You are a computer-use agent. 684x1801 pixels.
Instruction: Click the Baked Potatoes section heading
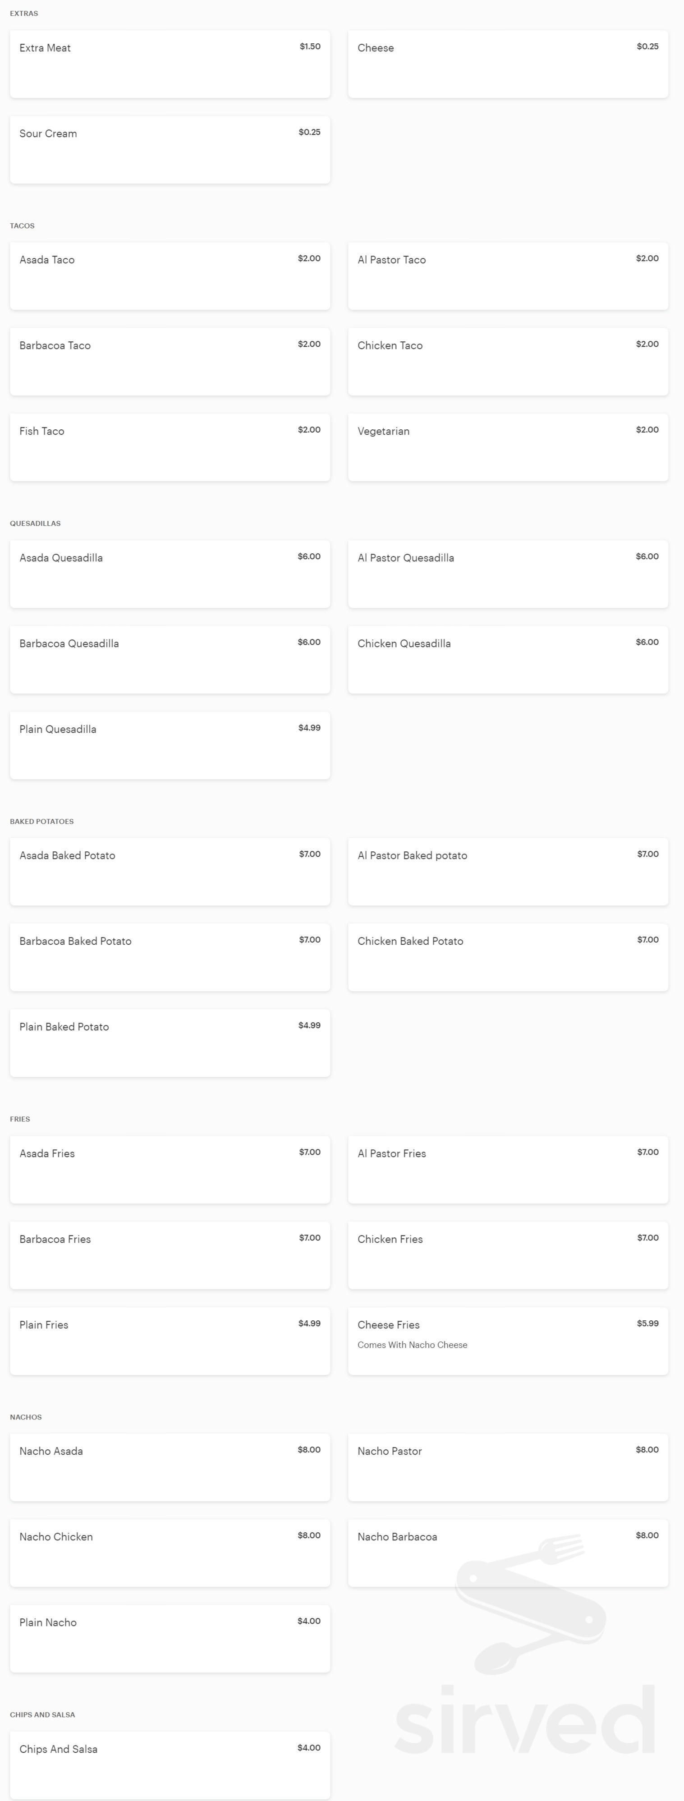(x=42, y=822)
